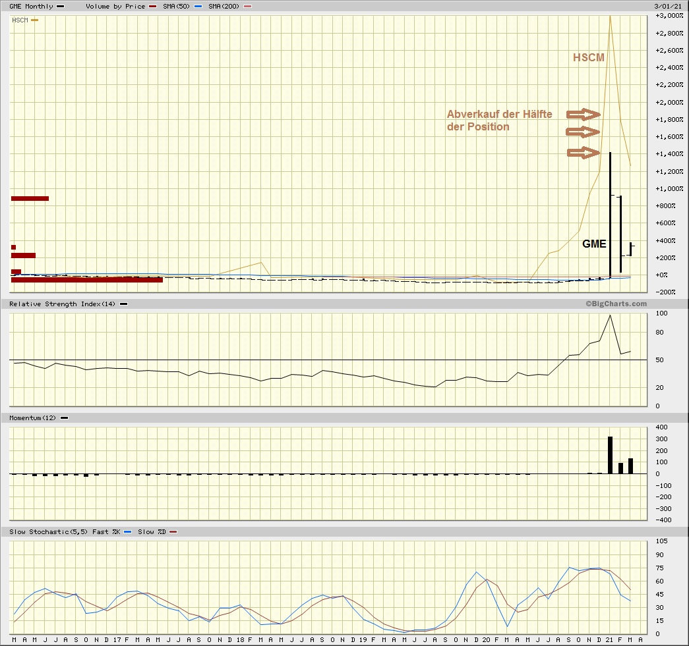Click the blue SMA(50) legend swatch
The height and width of the screenshot is (646, 689).
(198, 6)
